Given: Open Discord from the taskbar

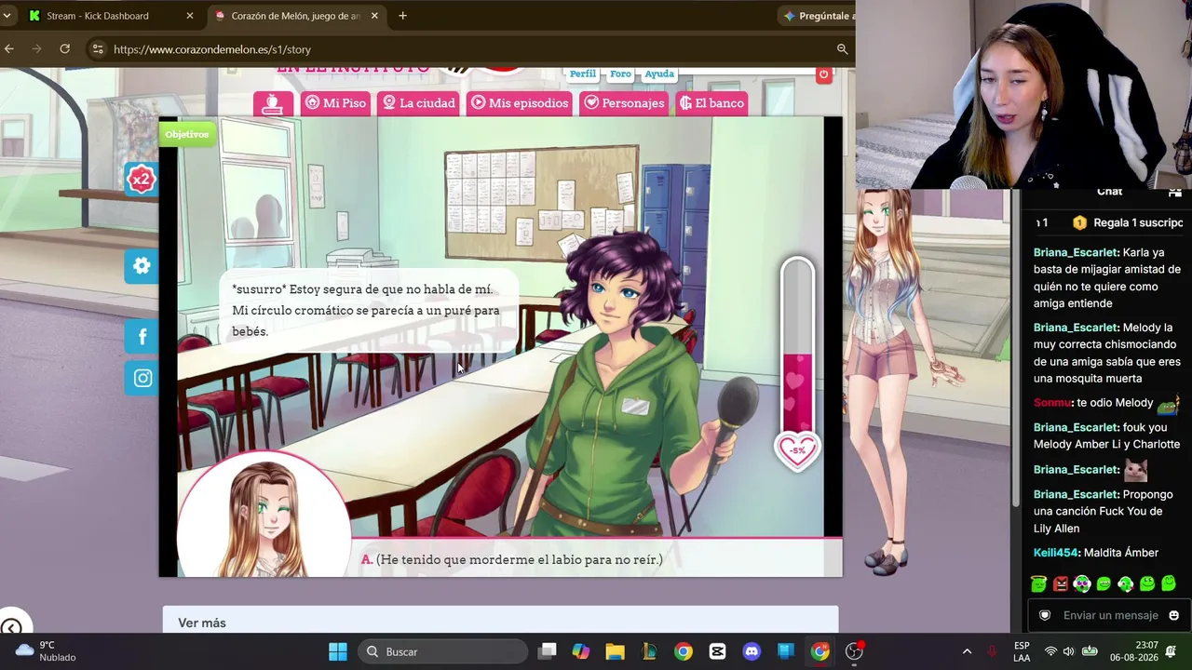Looking at the screenshot, I should click(752, 651).
